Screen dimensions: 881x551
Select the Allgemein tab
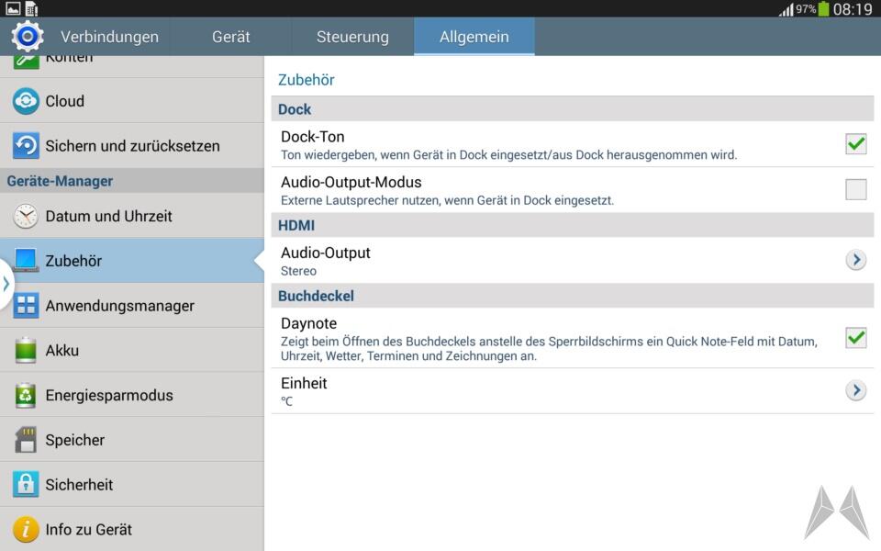point(474,37)
